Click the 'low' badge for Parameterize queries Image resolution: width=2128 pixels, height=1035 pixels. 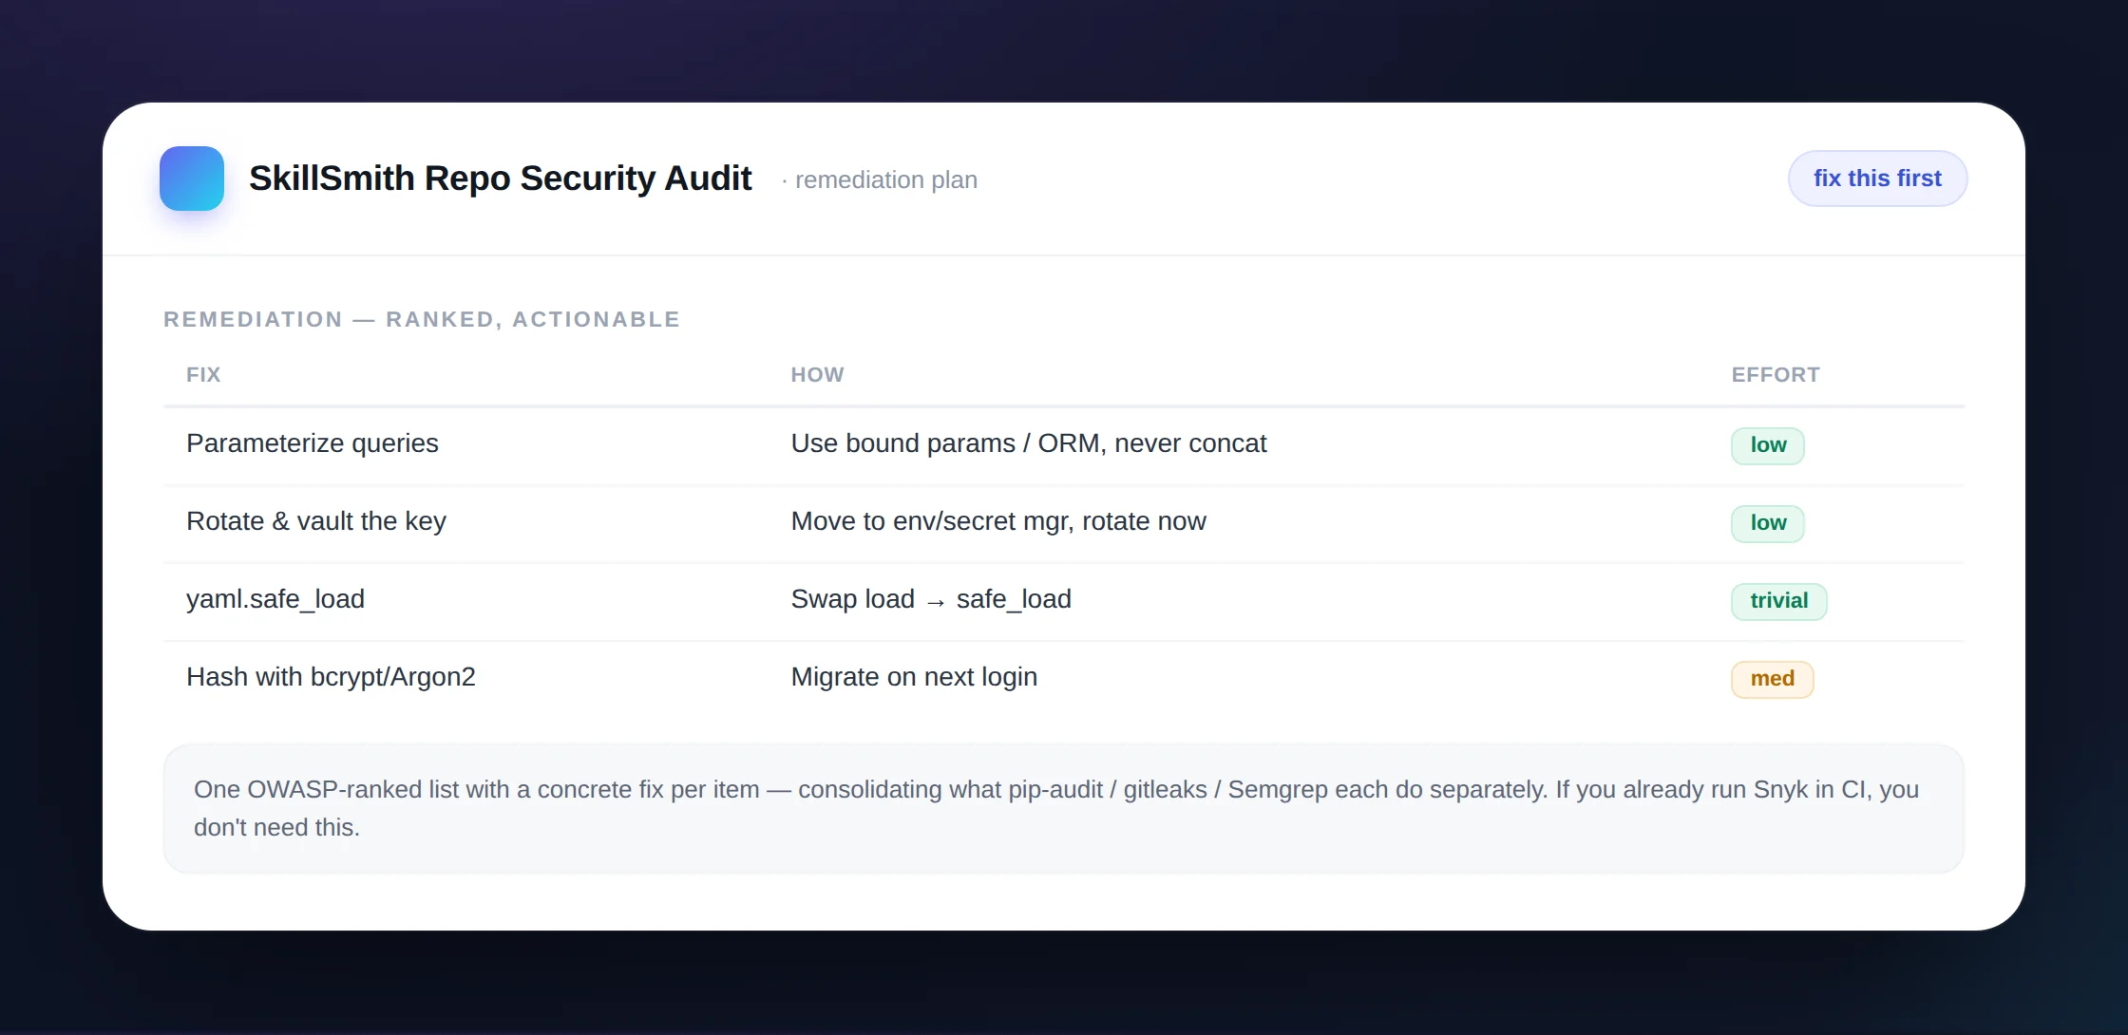[x=1768, y=445]
